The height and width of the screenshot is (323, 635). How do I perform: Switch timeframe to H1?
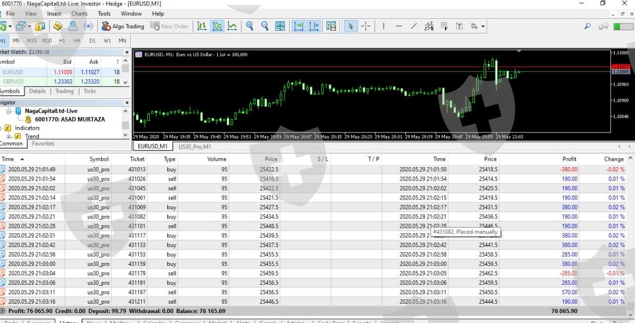pyautogui.click(x=62, y=41)
